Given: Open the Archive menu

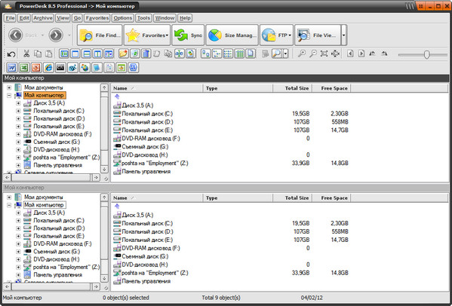Looking at the screenshot, I should [x=43, y=18].
